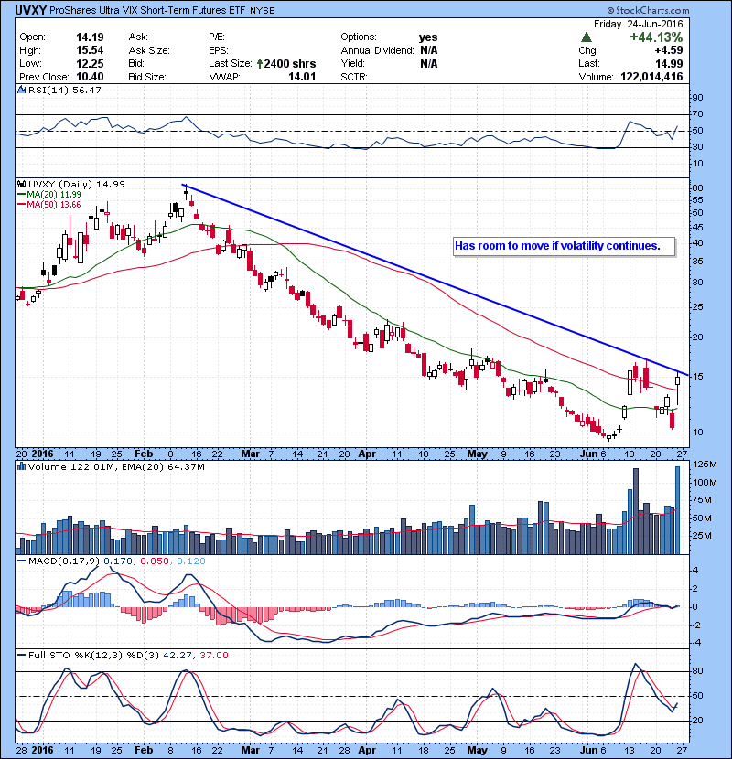Click the candlestick icon beside UVXY (Daily)
This screenshot has height=759, width=732.
21,184
